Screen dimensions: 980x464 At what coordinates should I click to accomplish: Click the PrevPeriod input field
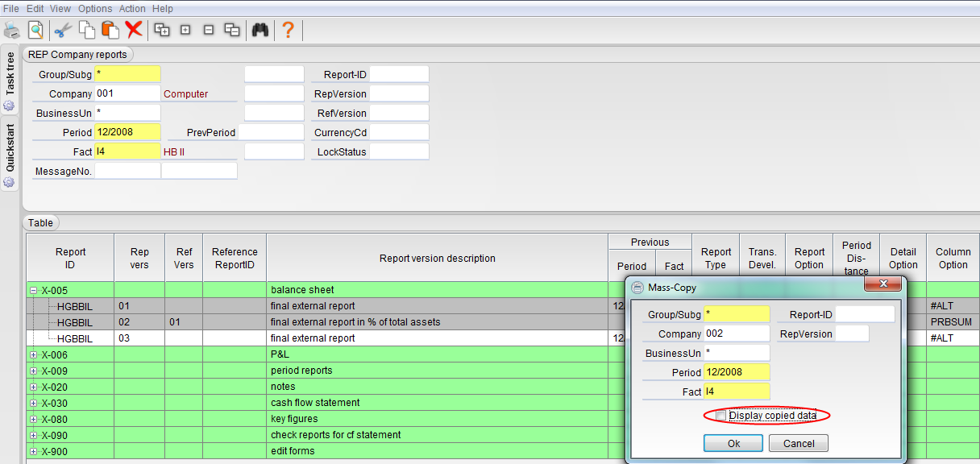pos(271,132)
